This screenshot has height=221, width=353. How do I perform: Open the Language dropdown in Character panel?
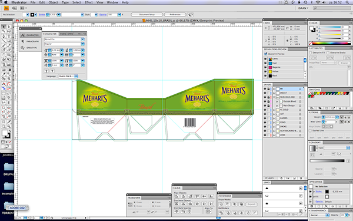tap(68, 76)
